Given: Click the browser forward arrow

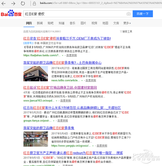Looking at the screenshot, I should 13,4.
